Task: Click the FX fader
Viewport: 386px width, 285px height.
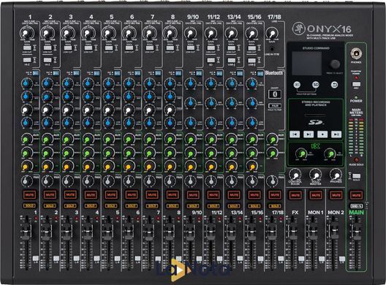Action: click(x=292, y=232)
